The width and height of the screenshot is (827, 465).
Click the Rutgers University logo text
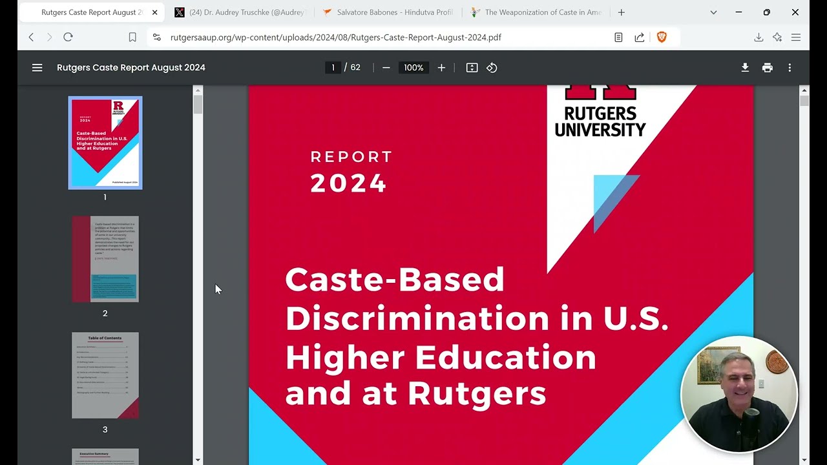coord(600,121)
